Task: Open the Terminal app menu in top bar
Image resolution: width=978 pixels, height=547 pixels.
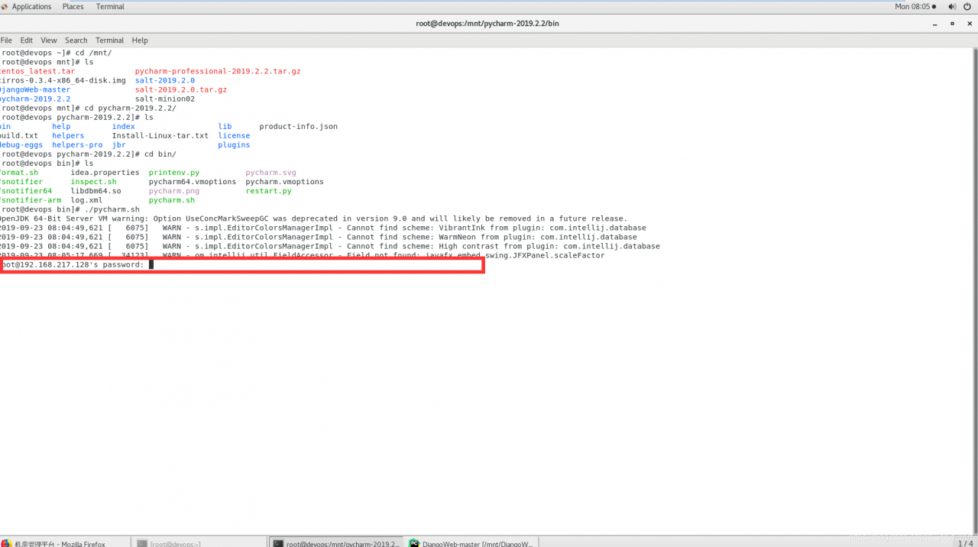Action: (x=111, y=7)
